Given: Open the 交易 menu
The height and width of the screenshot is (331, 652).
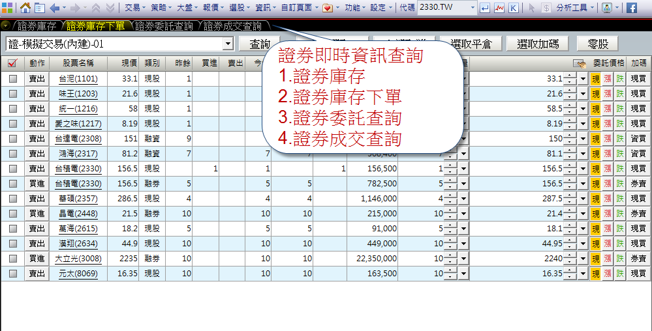Looking at the screenshot, I should pos(134,8).
